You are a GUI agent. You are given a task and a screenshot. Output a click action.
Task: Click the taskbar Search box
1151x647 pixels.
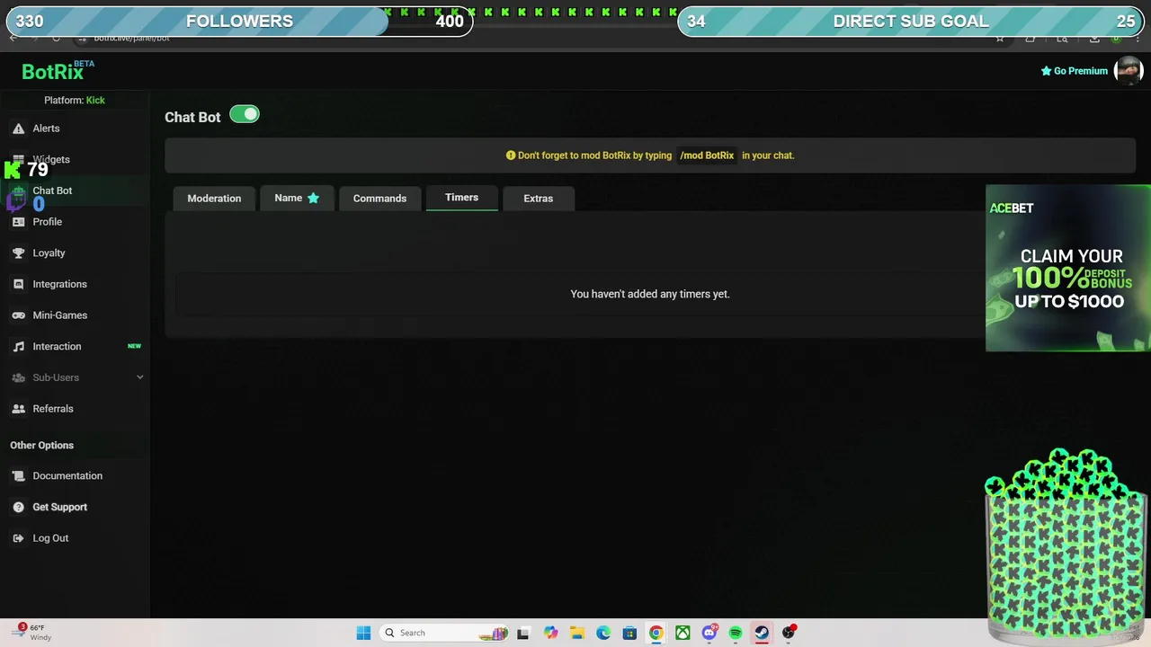coord(444,633)
